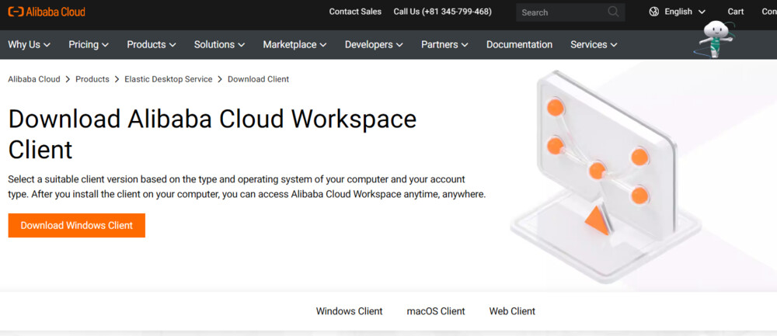Go to Elastic Desktop Service breadcrumb
The width and height of the screenshot is (777, 336).
pos(168,79)
